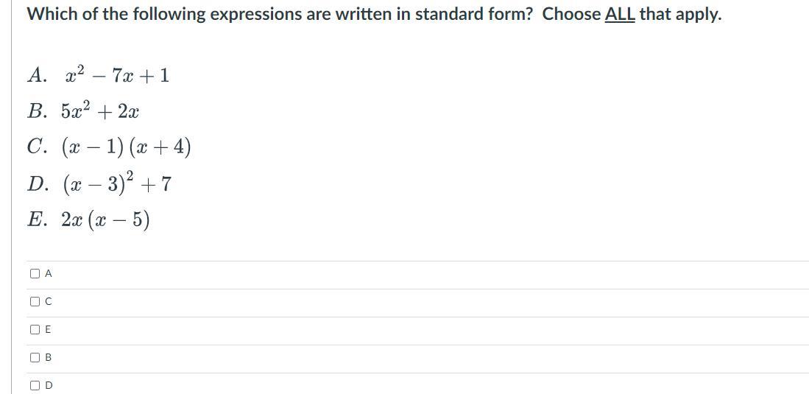The image size is (809, 394).
Task: Enable the checkbox for answer B
Action: tap(35, 357)
